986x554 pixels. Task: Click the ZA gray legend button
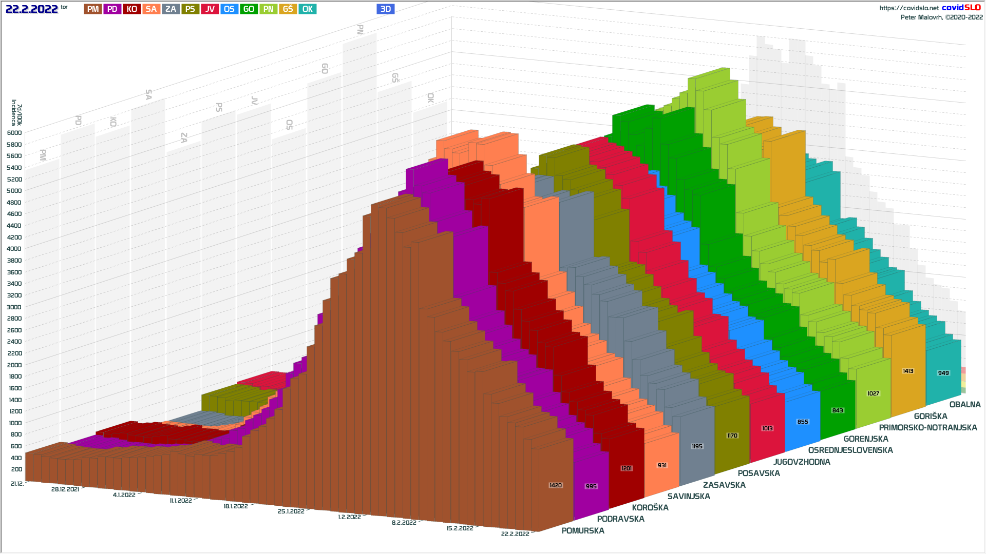(x=170, y=9)
